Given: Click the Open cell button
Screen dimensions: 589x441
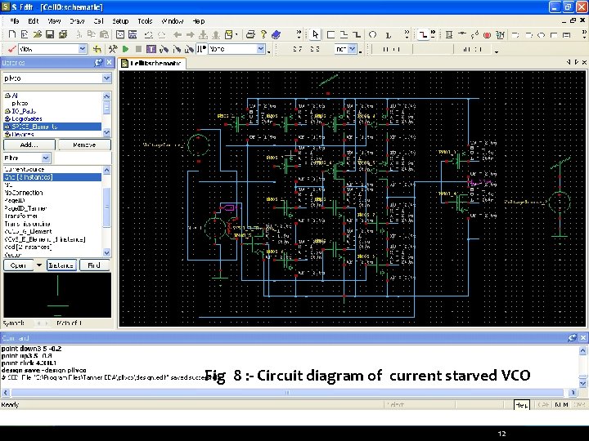Looking at the screenshot, I should click(x=18, y=265).
